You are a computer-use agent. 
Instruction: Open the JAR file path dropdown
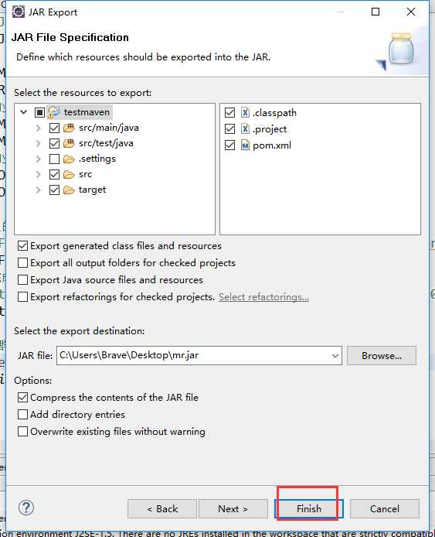coord(335,355)
